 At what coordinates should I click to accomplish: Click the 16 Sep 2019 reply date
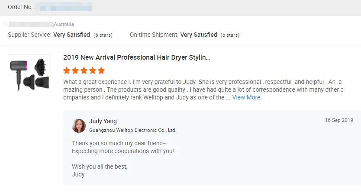[339, 120]
